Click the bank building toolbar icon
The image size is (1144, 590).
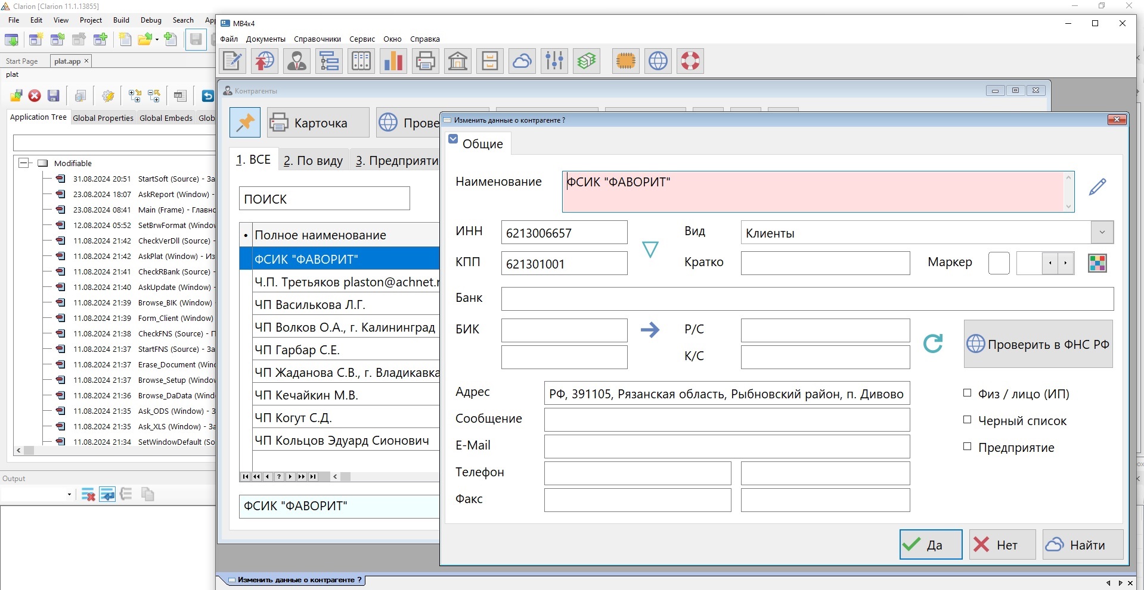pyautogui.click(x=458, y=61)
